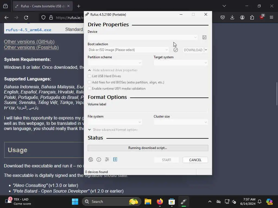
Task: Open the Firefox Downloads panel
Action: pos(232,17)
